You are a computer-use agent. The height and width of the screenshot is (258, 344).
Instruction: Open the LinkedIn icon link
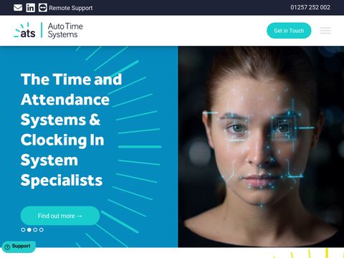(30, 8)
